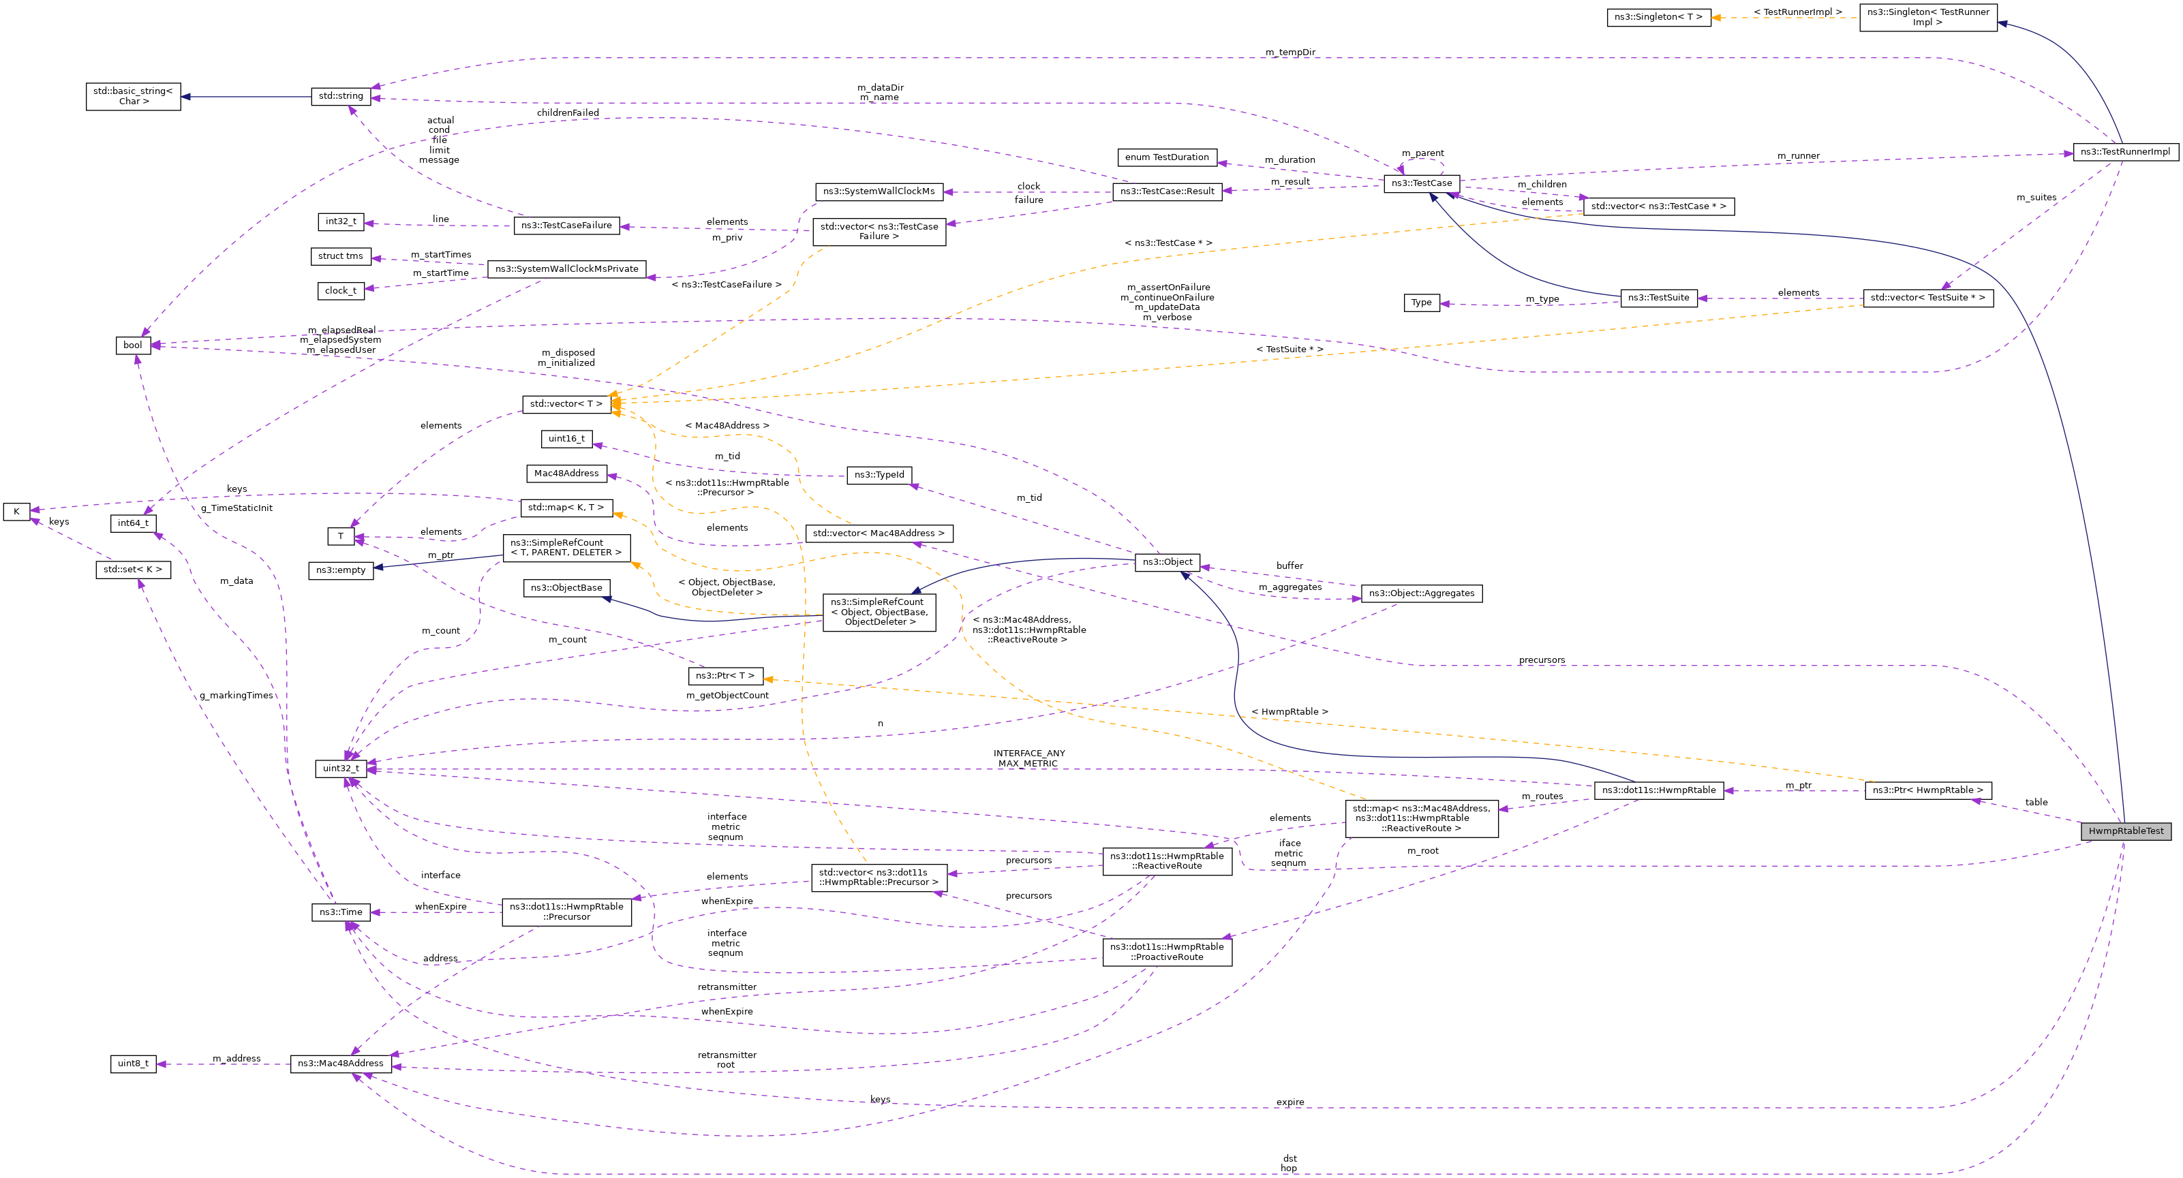Screen dimensions: 2183x1178
Task: Click the ns3::TestCaseFailure node
Action: pos(566,226)
